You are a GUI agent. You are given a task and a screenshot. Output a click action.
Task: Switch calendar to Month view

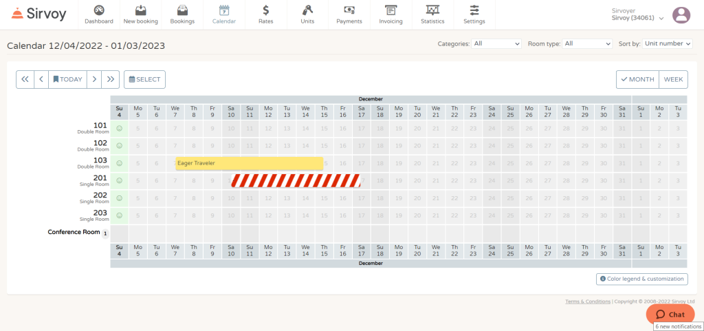pyautogui.click(x=637, y=79)
